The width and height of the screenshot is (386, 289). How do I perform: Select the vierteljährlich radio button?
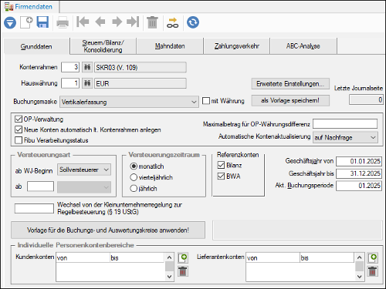(134, 177)
